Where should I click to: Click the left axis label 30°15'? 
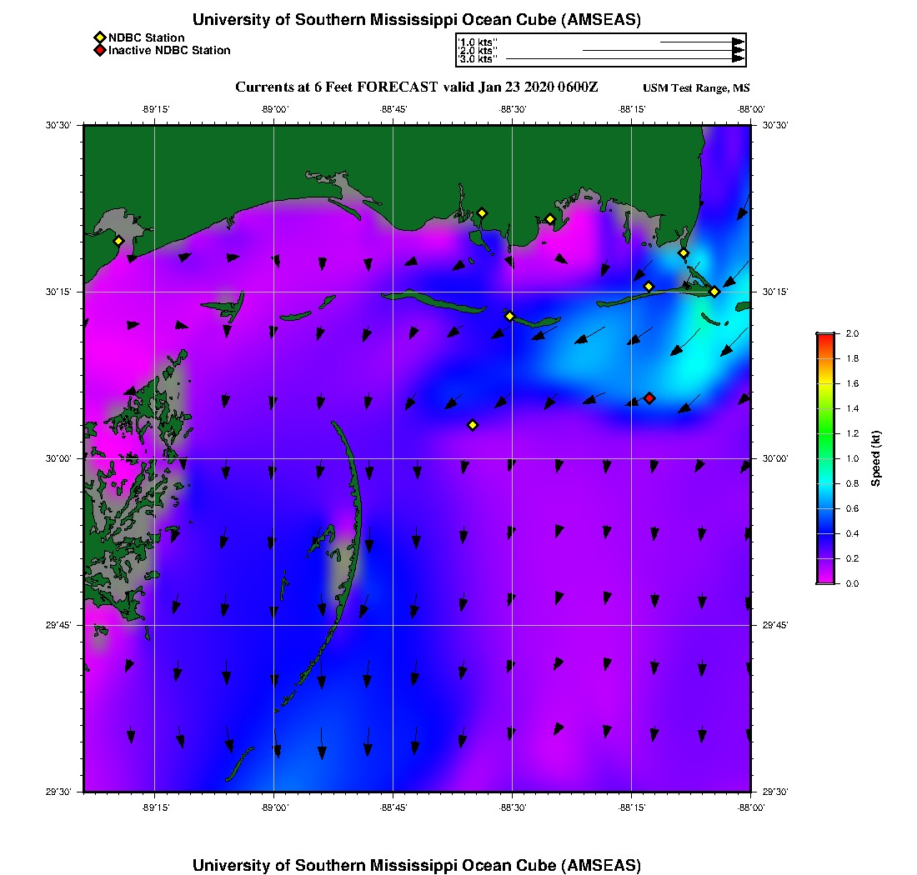click(x=58, y=292)
